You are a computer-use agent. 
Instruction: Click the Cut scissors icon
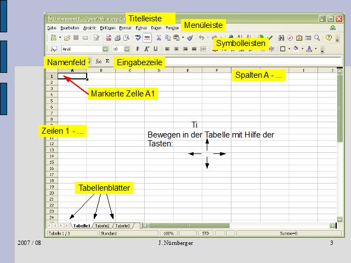[158, 38]
